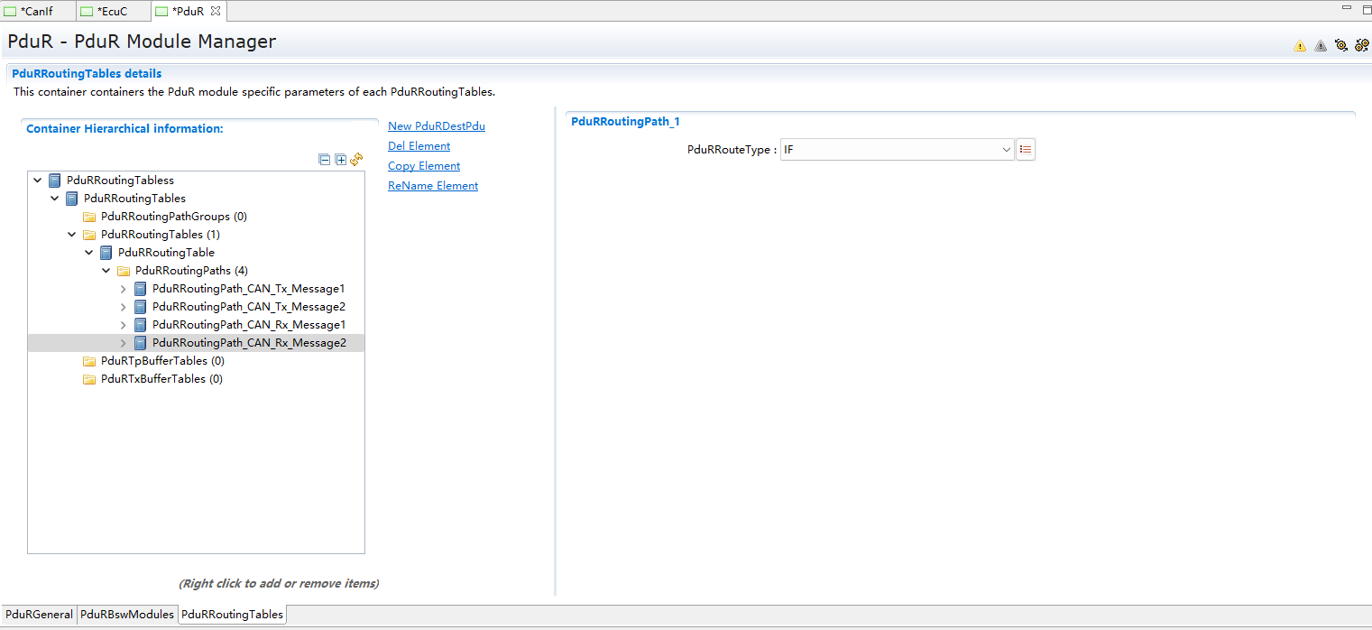Collapse the PduRRoutingPaths (4) folder
This screenshot has height=630, width=1372.
[x=106, y=271]
